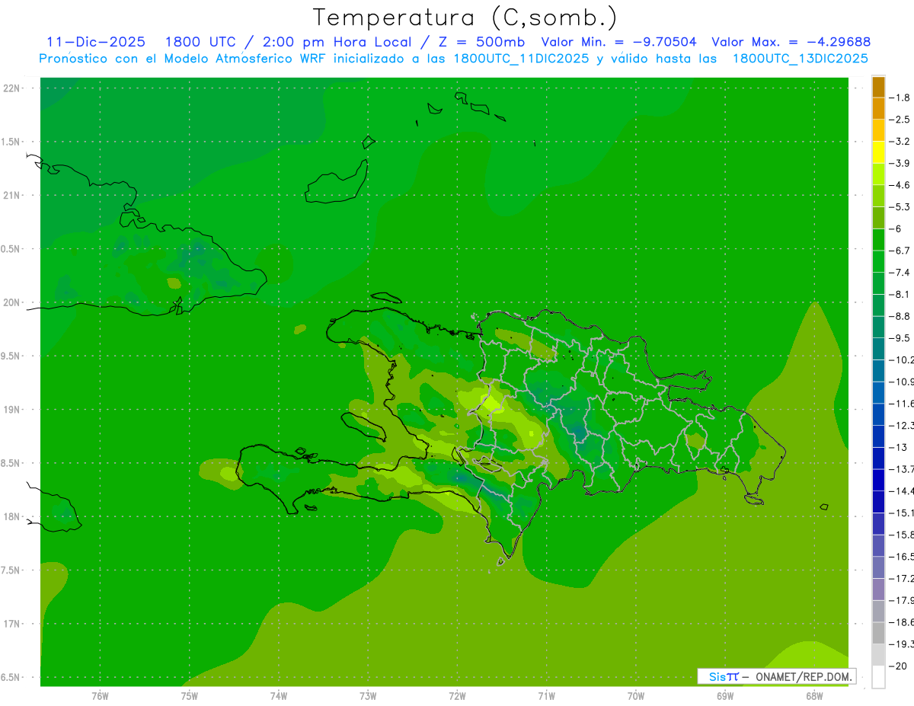Image resolution: width=914 pixels, height=706 pixels.
Task: Click the bright yellow swatch between -3.2 and -3.9
Action: pos(878,152)
